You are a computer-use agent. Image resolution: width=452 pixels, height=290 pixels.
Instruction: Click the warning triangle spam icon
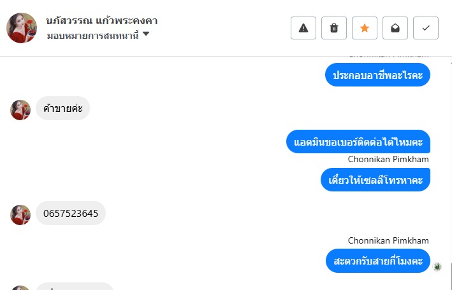(x=303, y=28)
